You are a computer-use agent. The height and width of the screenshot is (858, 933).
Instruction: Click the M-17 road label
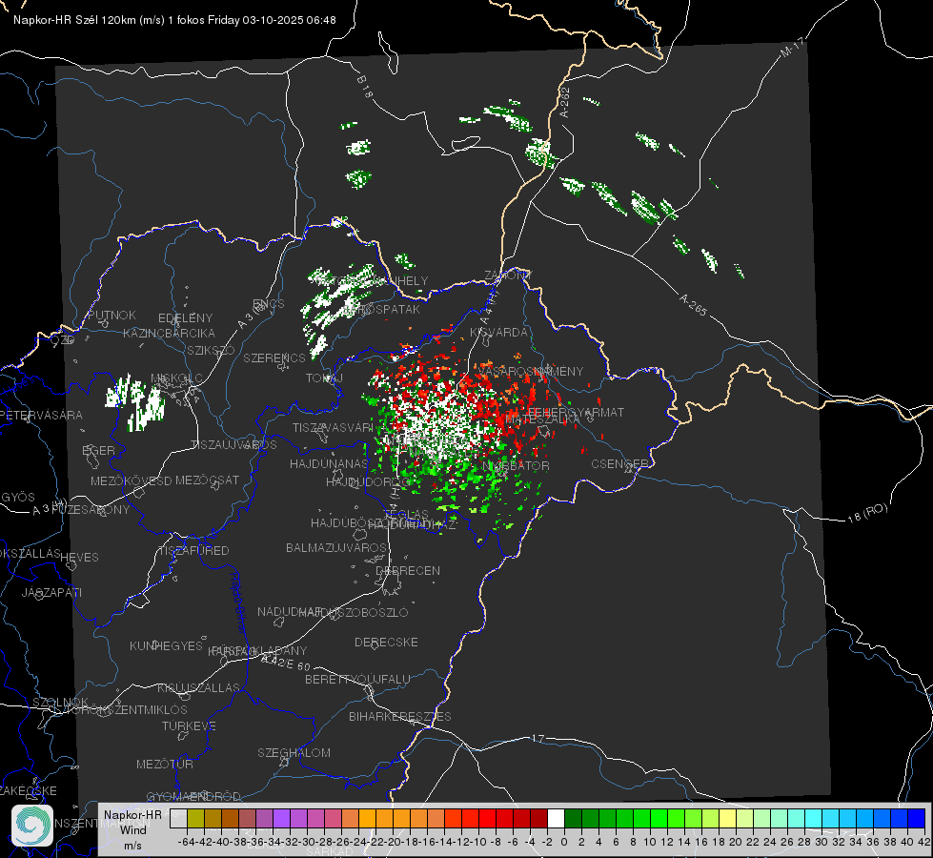(792, 47)
